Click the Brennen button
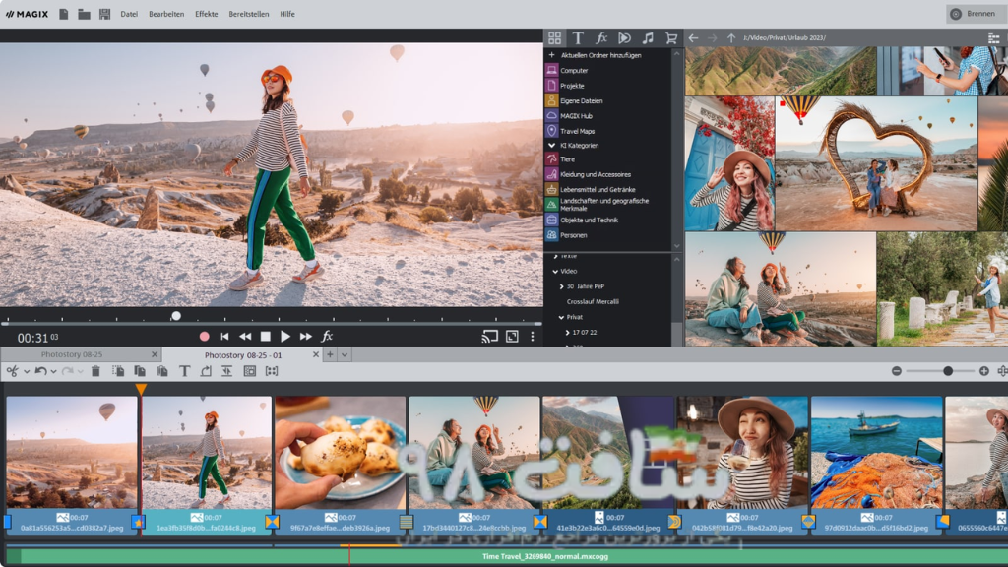This screenshot has width=1008, height=567. 976,14
